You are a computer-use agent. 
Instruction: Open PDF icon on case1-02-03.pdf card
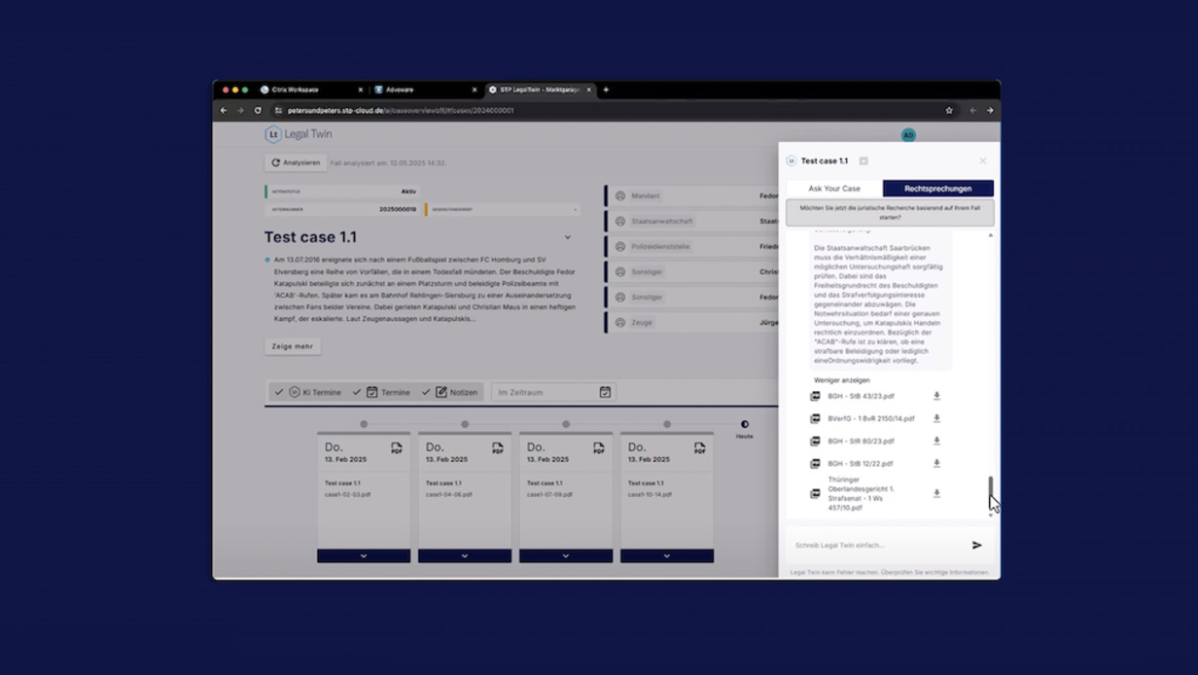[x=397, y=448]
